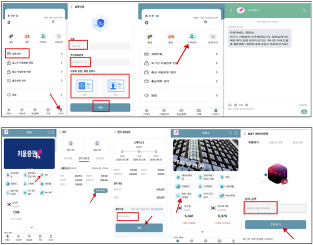The height and width of the screenshot is (245, 313).
Task: Click green send button in chat
Action: (303, 111)
